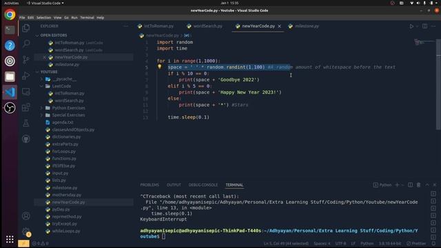Screen dimensions: 441x248
Task: Switch to the Output panel tab
Action: click(174, 185)
